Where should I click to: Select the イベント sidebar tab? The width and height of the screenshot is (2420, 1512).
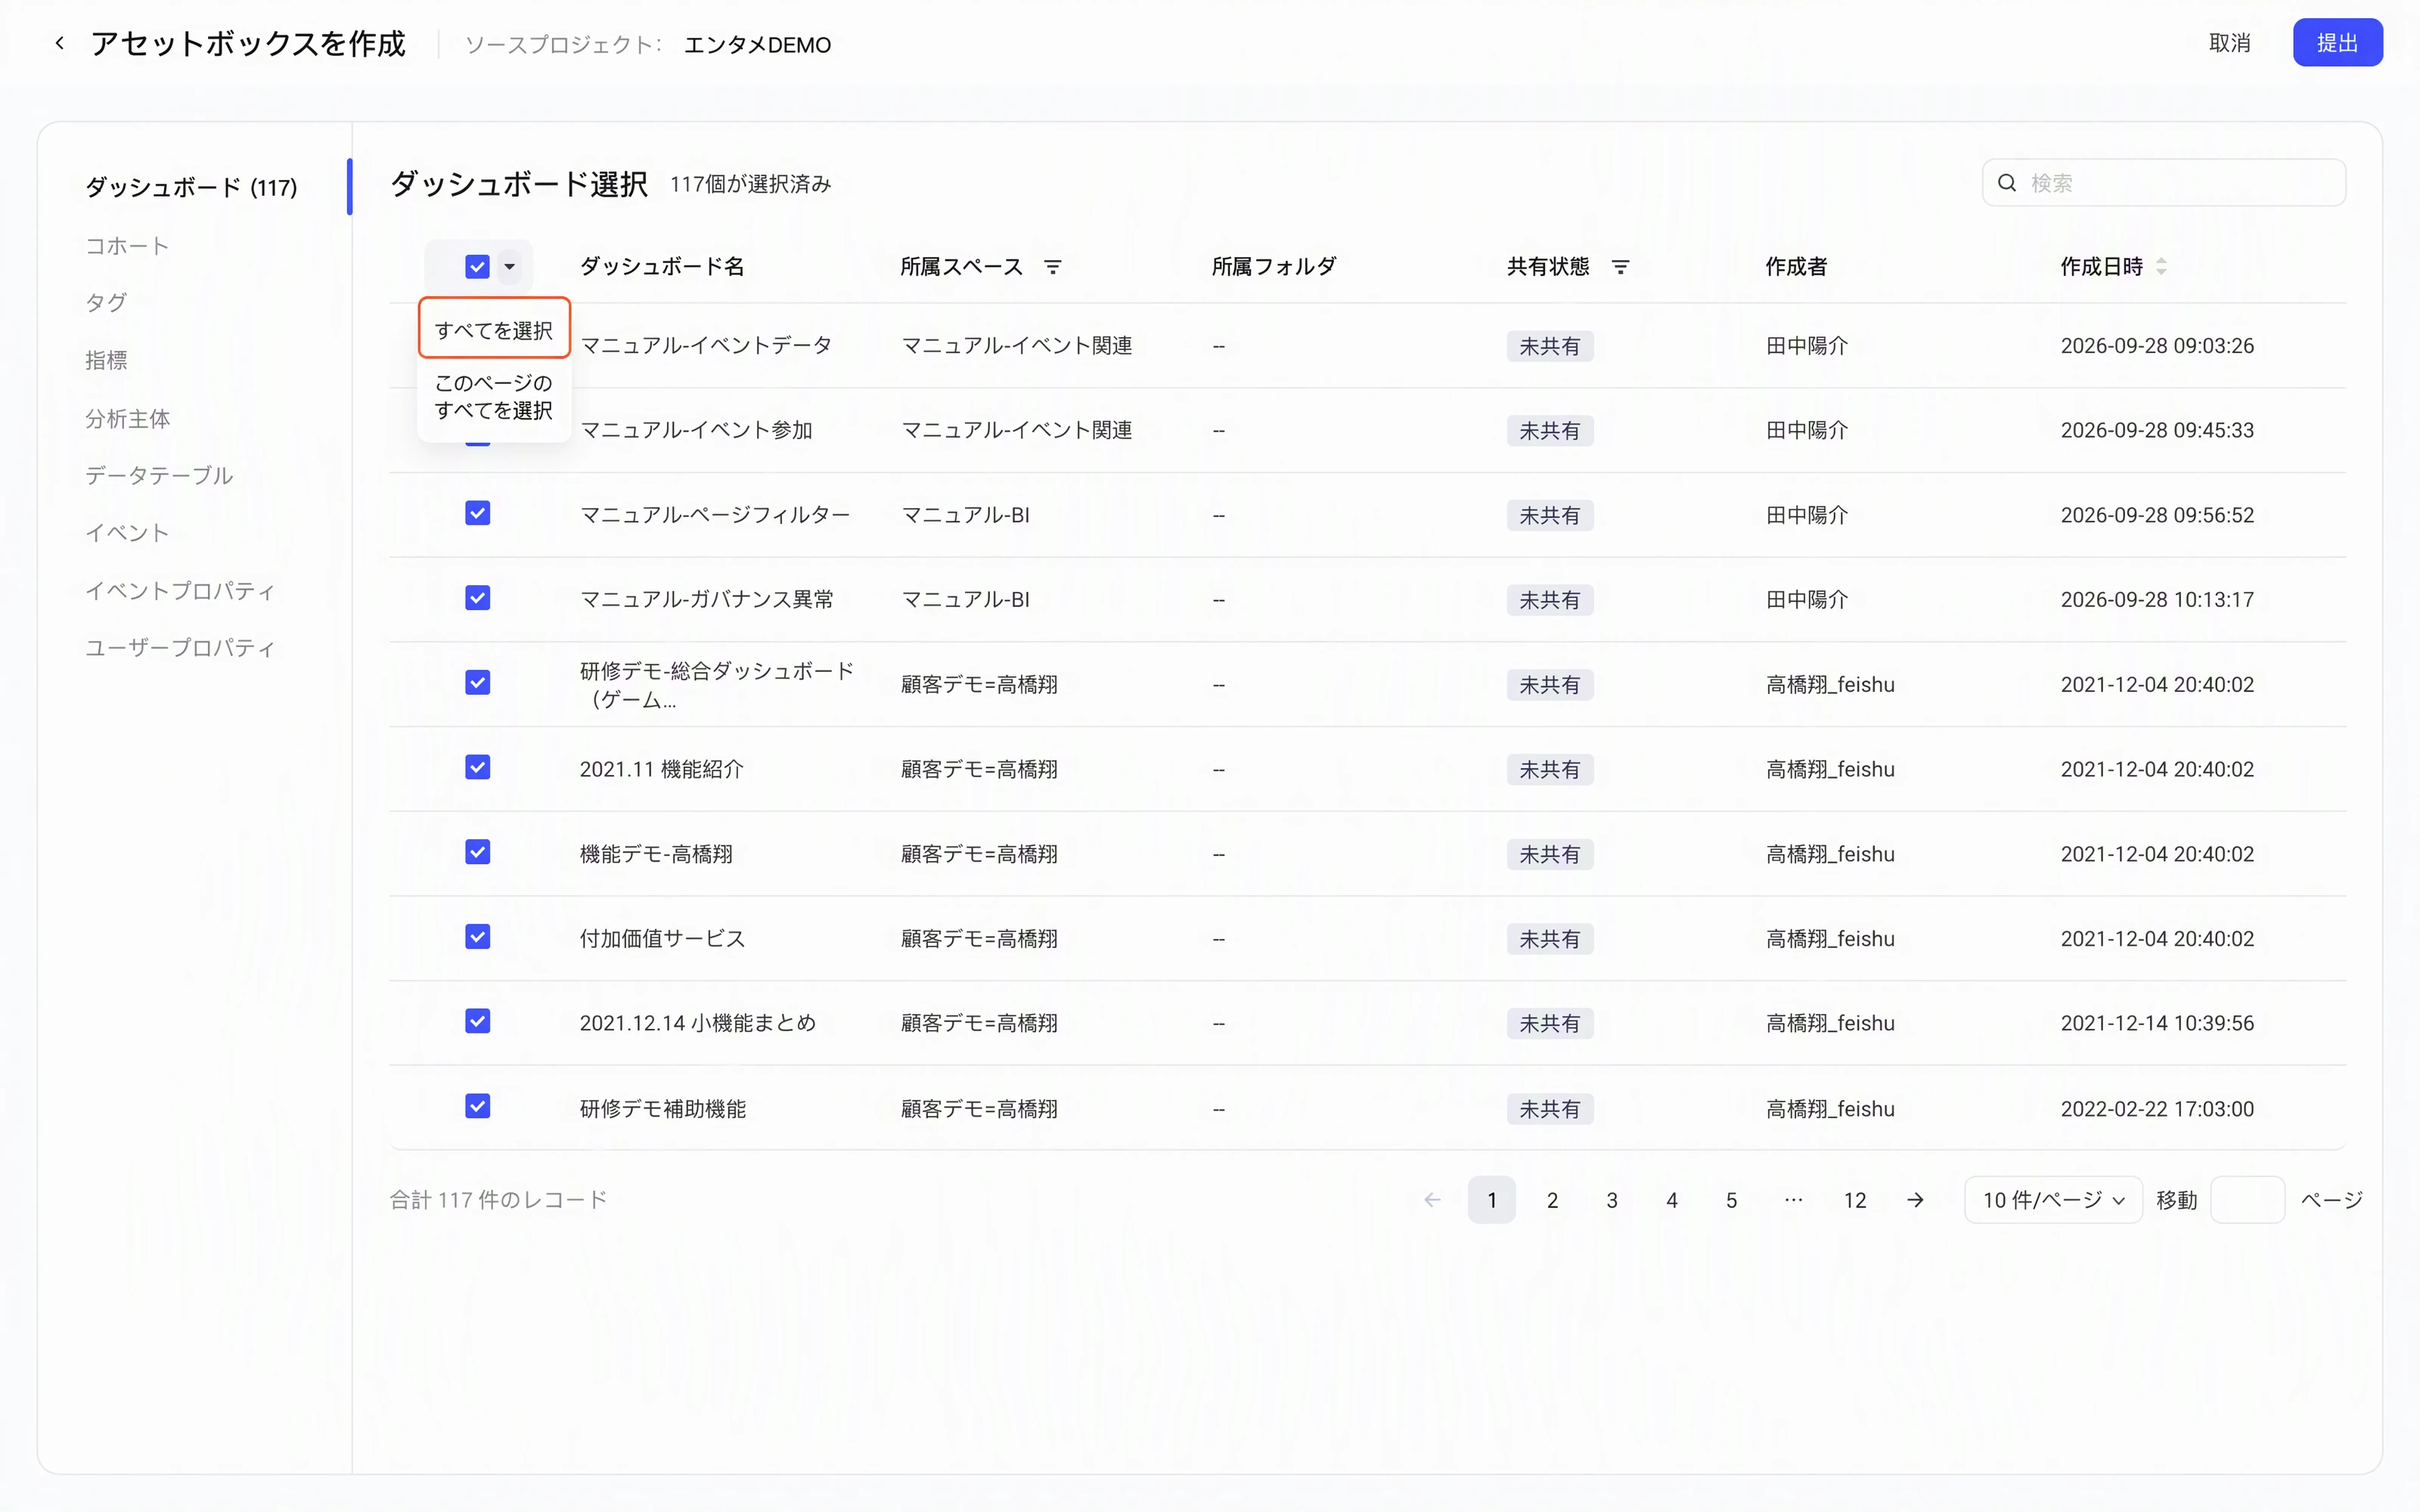point(127,533)
